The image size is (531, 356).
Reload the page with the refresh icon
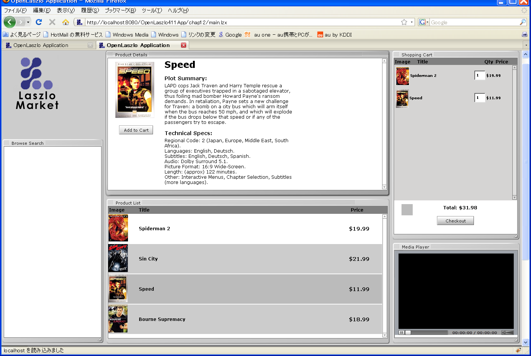tap(39, 22)
